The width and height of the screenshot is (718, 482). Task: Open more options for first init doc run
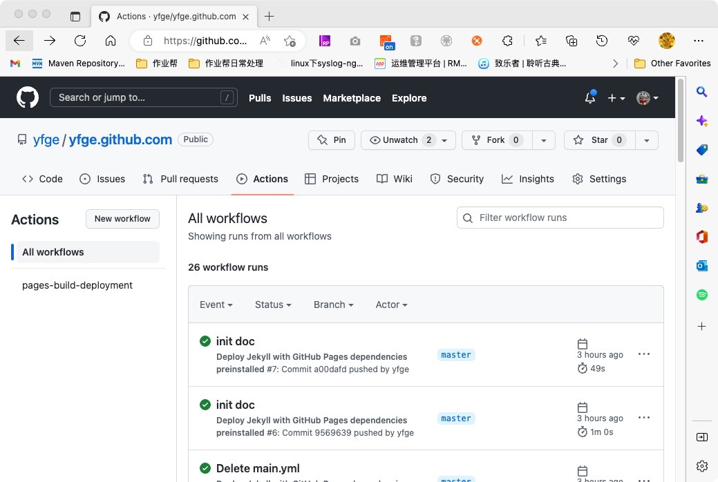(643, 354)
